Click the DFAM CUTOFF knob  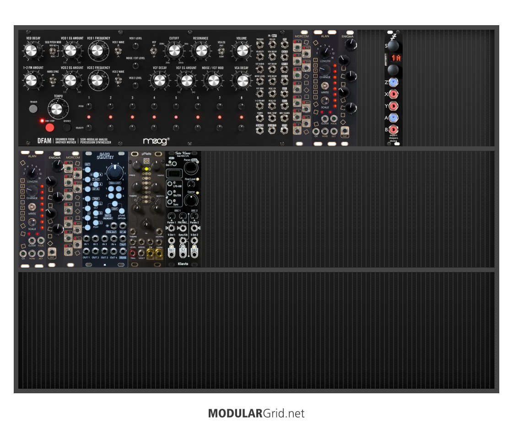click(174, 51)
